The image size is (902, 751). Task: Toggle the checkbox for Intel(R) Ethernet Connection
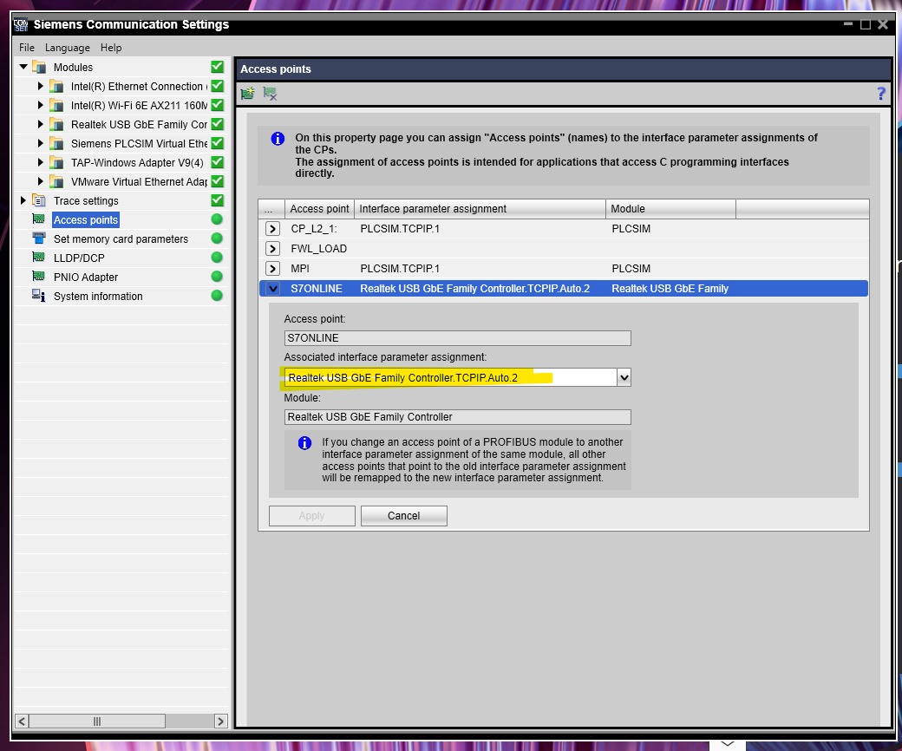(x=217, y=86)
